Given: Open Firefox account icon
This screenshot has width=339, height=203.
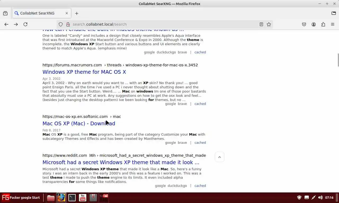Looking at the screenshot, I should (314, 24).
